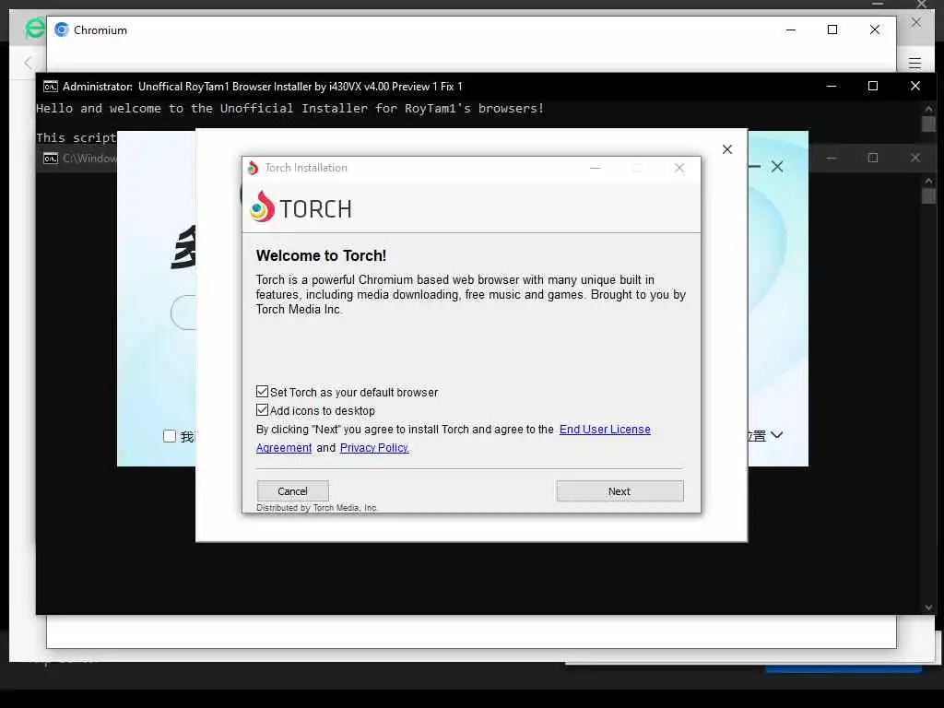Minimize the Torch Installation dialog
The width and height of the screenshot is (944, 708).
click(596, 168)
